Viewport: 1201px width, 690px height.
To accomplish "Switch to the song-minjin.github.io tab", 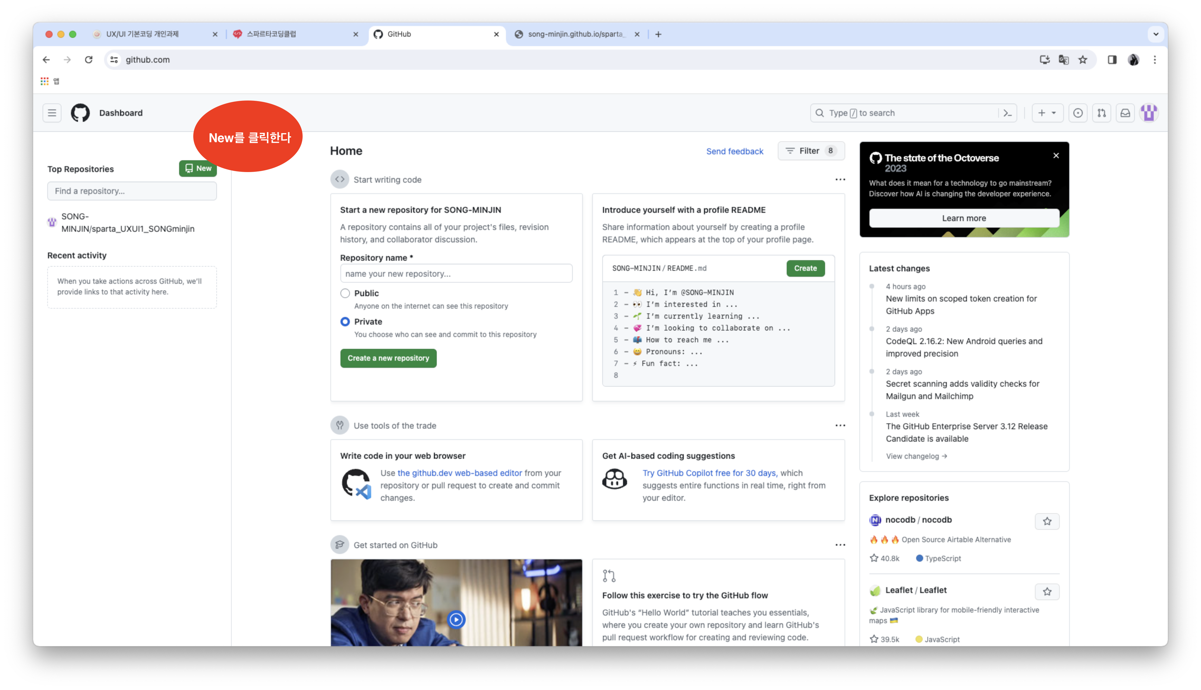I will coord(575,34).
